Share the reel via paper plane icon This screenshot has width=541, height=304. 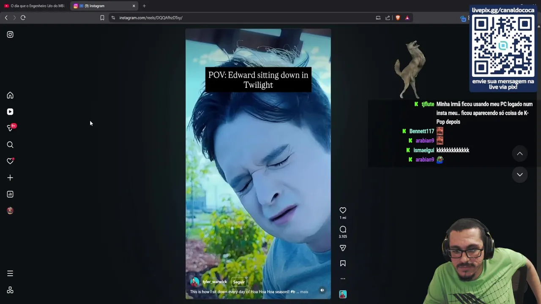(x=343, y=248)
